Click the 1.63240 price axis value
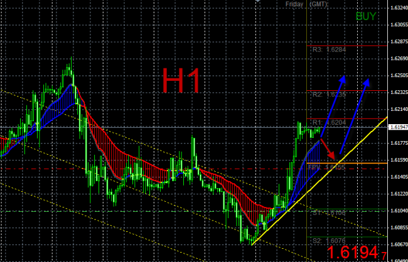Screen dimensions: 408x262 point(399,8)
